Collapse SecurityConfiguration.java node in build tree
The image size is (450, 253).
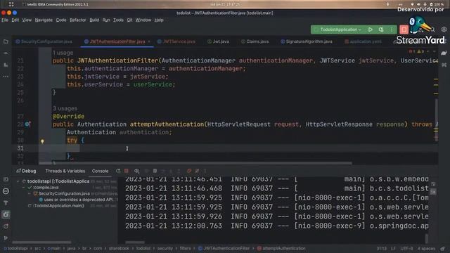click(30, 194)
